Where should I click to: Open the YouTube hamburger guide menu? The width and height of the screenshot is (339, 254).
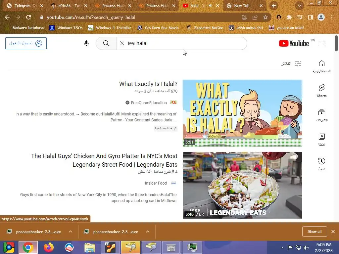[x=322, y=43]
